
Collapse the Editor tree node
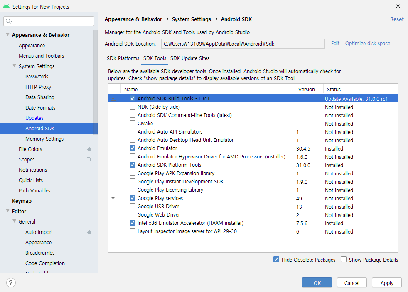tap(7, 211)
